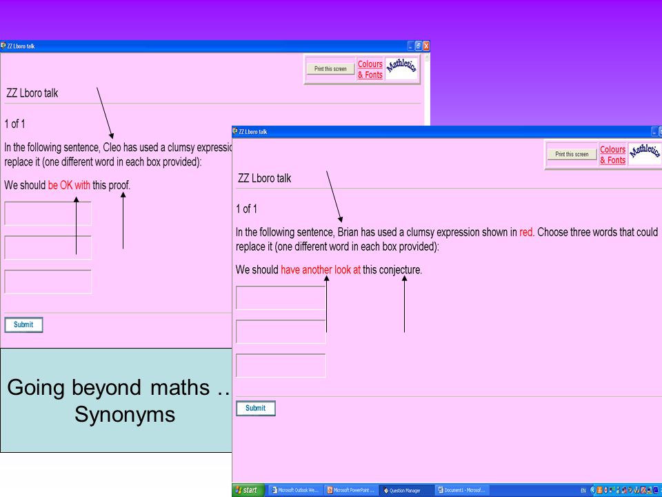This screenshot has height=497, width=662.
Task: Click the word 'Synonyms' on the slide
Action: (x=125, y=414)
